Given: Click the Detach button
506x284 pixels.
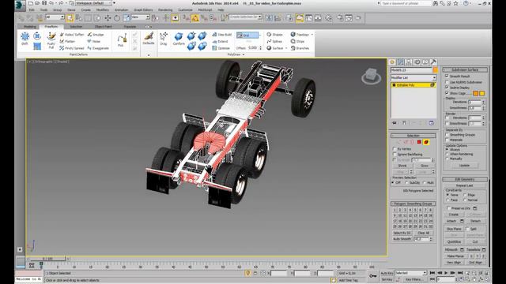Looking at the screenshot, I should (475, 221).
